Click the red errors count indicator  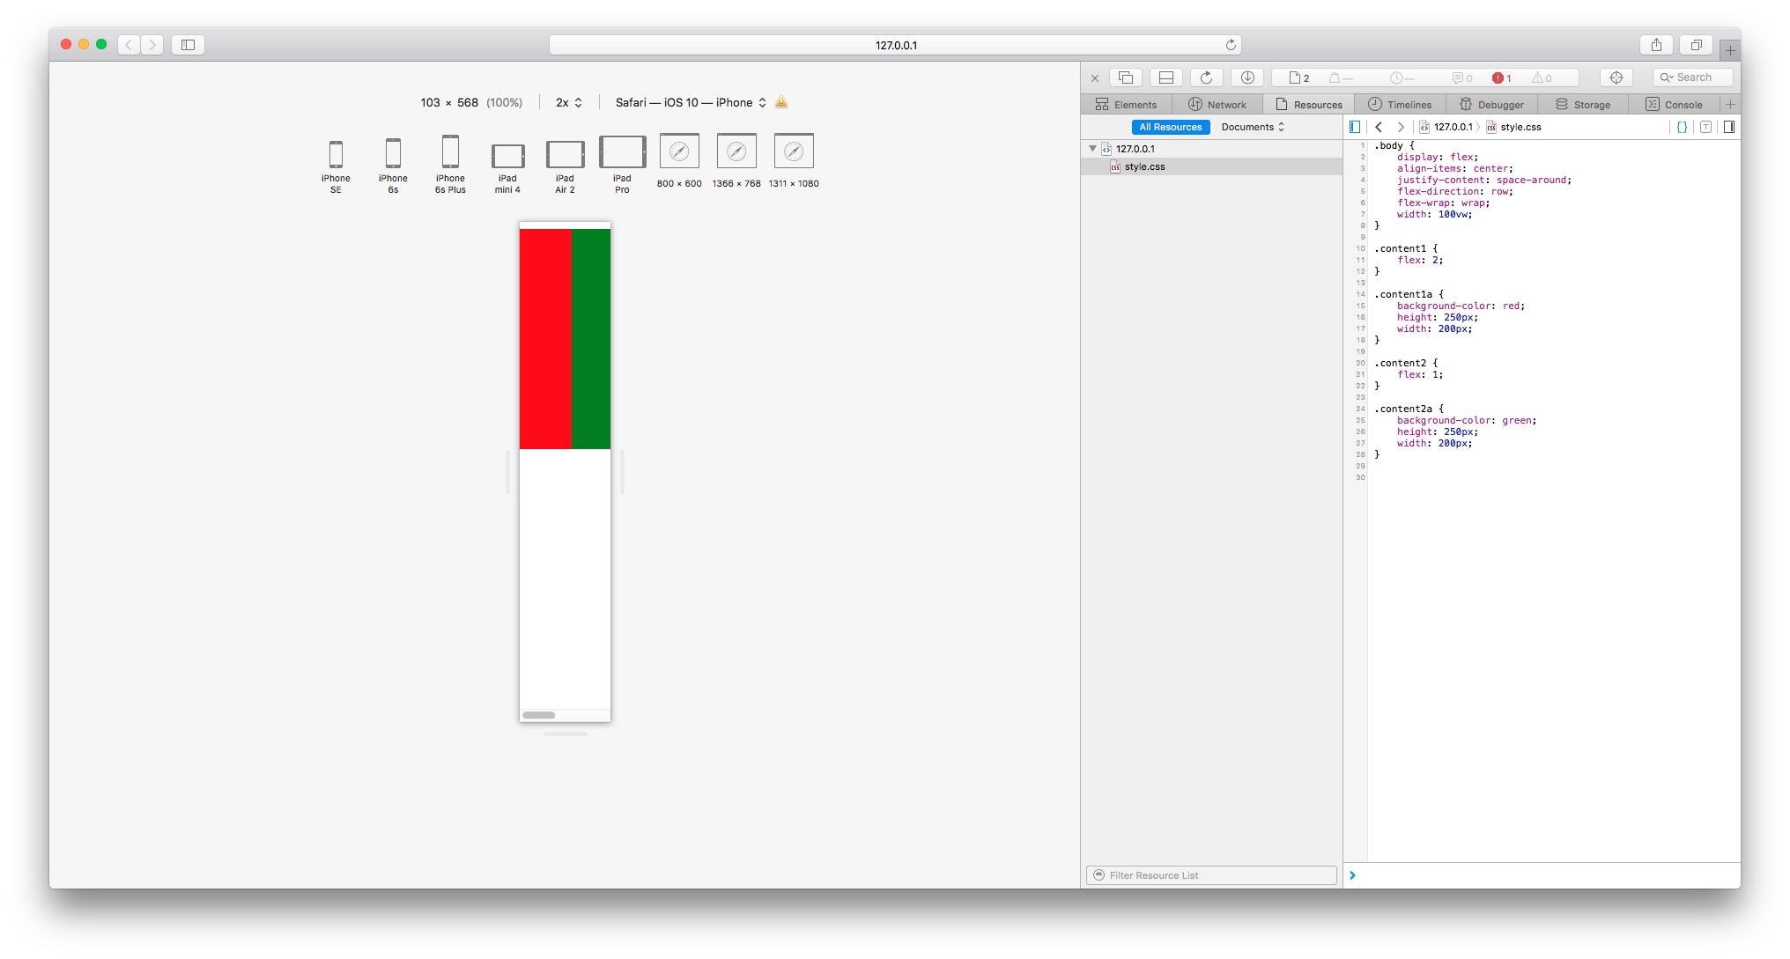(x=1501, y=77)
